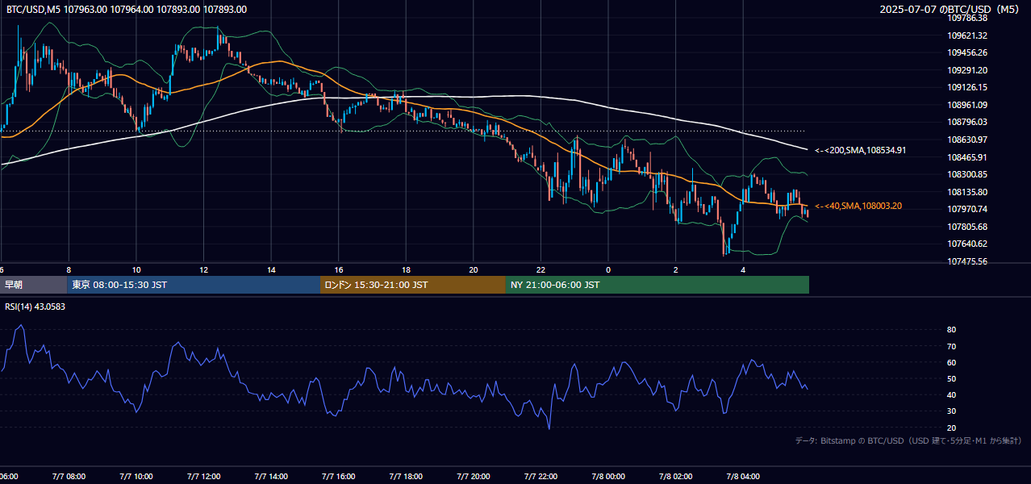This screenshot has width=1031, height=484.
Task: Click price axis label 109291.20
Action: click(967, 70)
